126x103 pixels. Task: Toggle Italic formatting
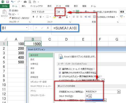click(37, 17)
